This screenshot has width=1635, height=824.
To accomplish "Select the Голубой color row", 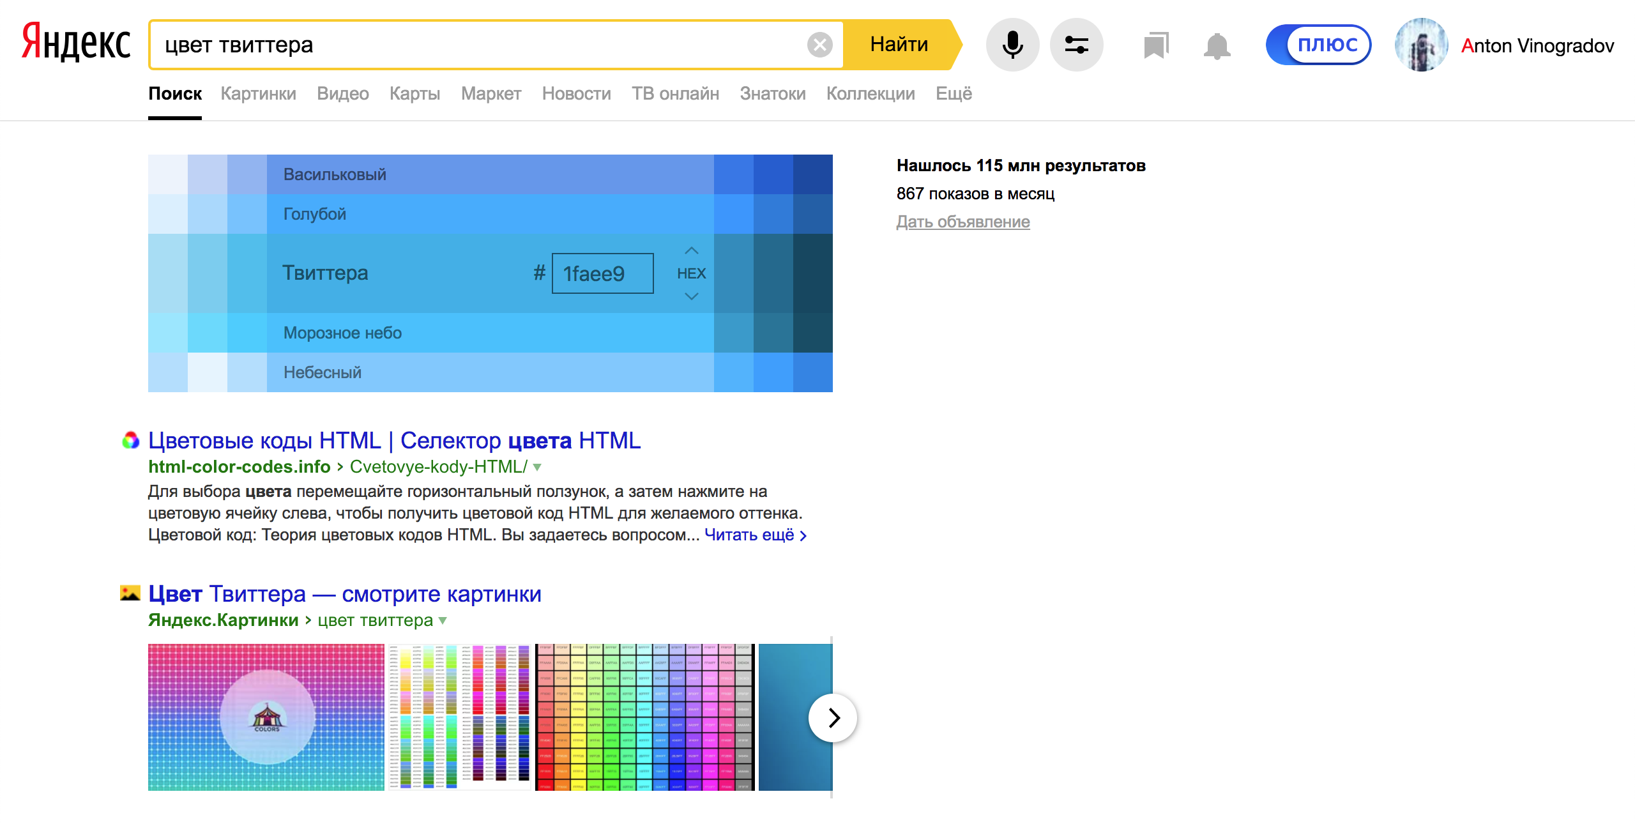I will click(490, 214).
